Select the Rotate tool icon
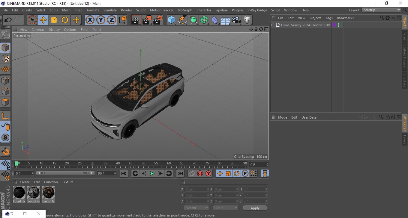 [65, 20]
